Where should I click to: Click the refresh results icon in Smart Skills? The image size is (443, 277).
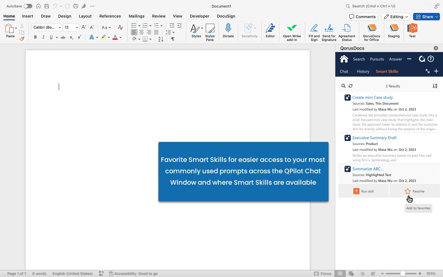[351, 86]
